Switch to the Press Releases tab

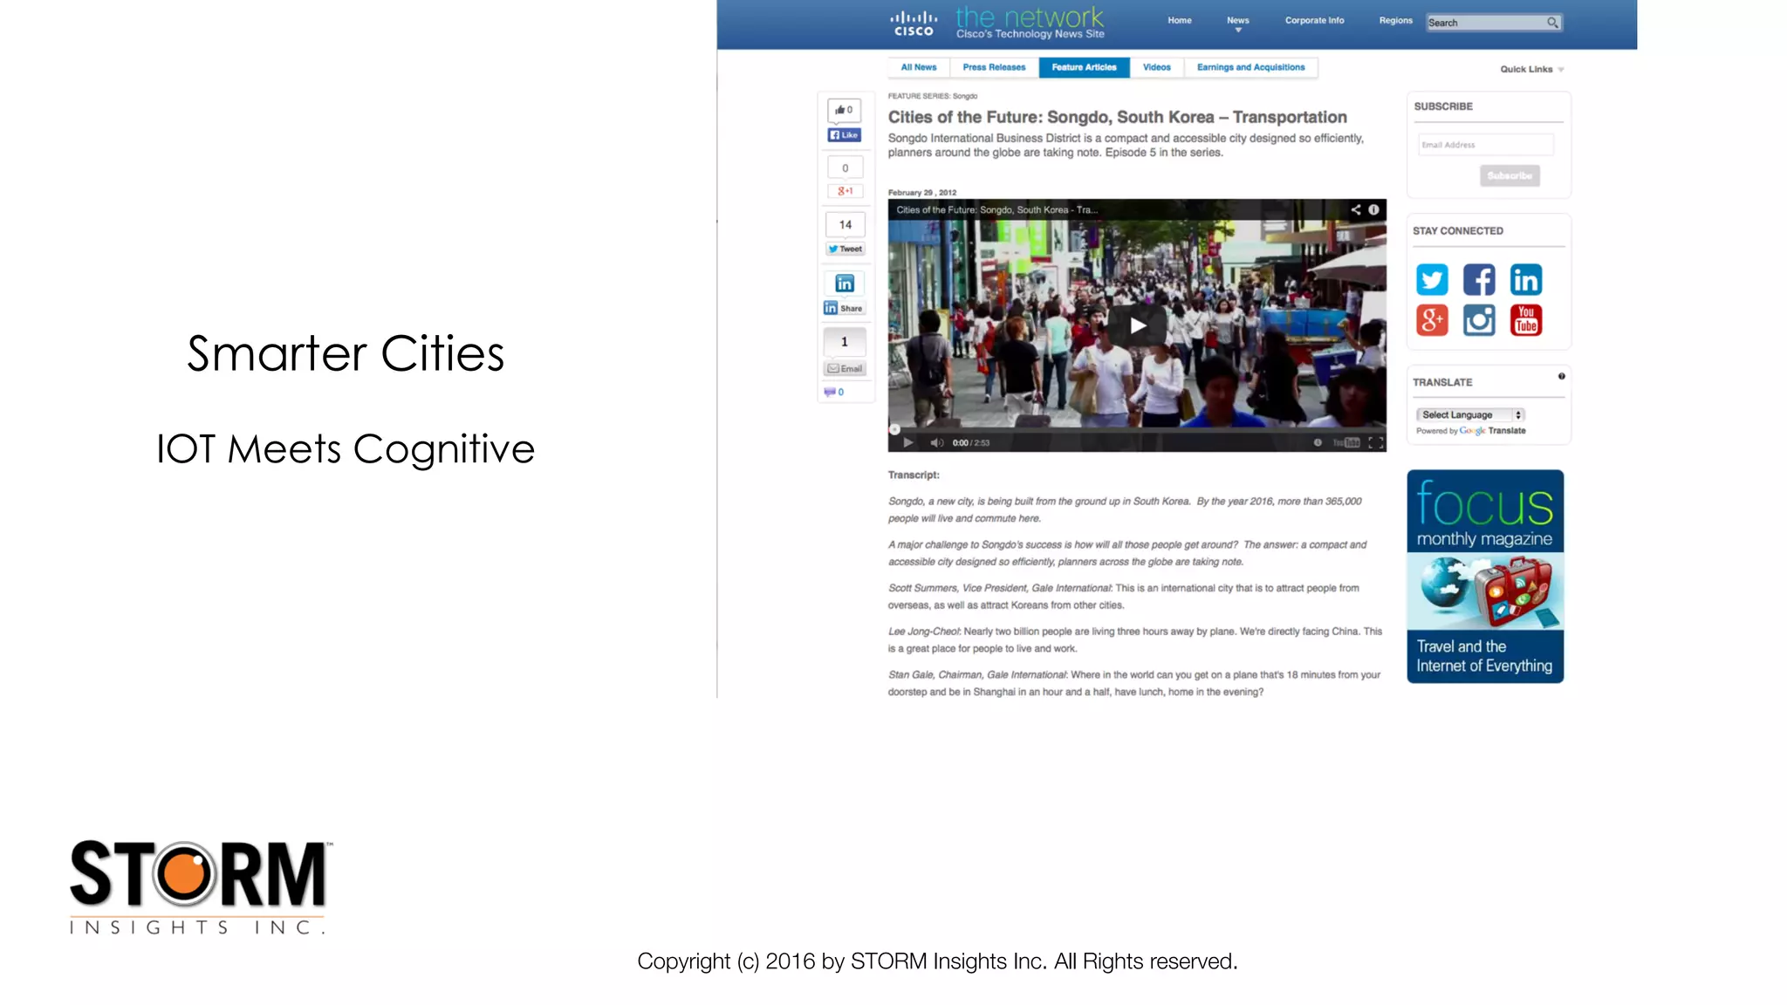[x=994, y=67]
